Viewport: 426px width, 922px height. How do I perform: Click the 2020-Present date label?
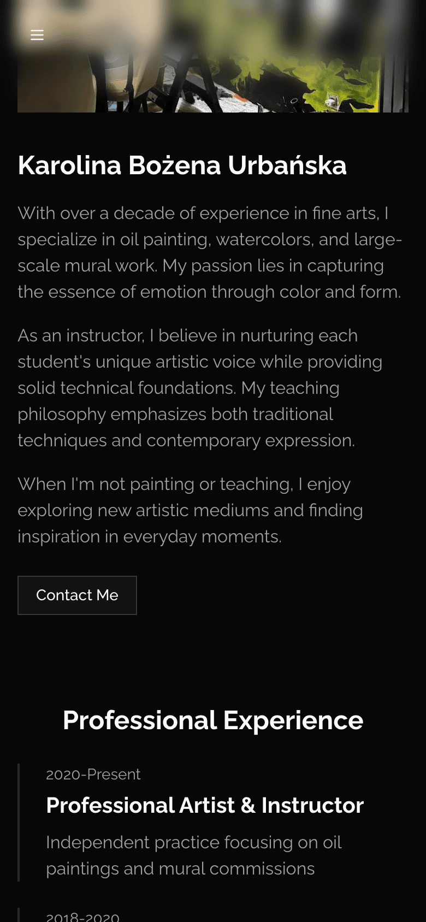pyautogui.click(x=93, y=775)
